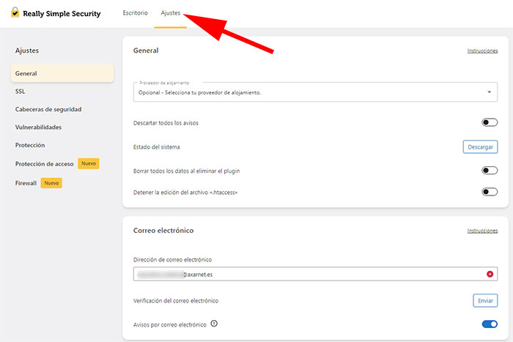Click the Nuevo badge next to Firewall
The width and height of the screenshot is (513, 342).
pos(51,183)
